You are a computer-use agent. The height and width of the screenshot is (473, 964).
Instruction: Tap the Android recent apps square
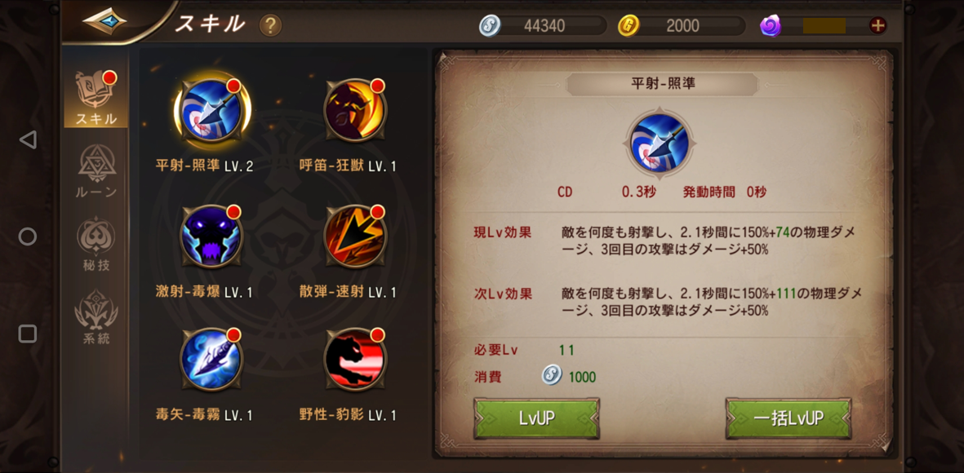pyautogui.click(x=28, y=334)
